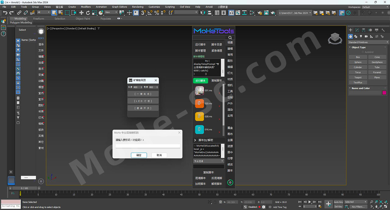Open the Scripting menu
The image size is (390, 210).
170,7
